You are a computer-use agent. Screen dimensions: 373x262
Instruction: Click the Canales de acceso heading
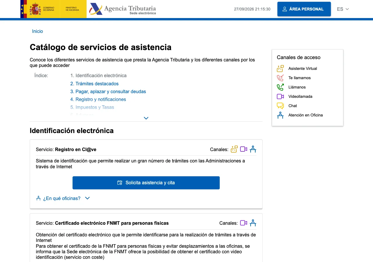pos(299,57)
